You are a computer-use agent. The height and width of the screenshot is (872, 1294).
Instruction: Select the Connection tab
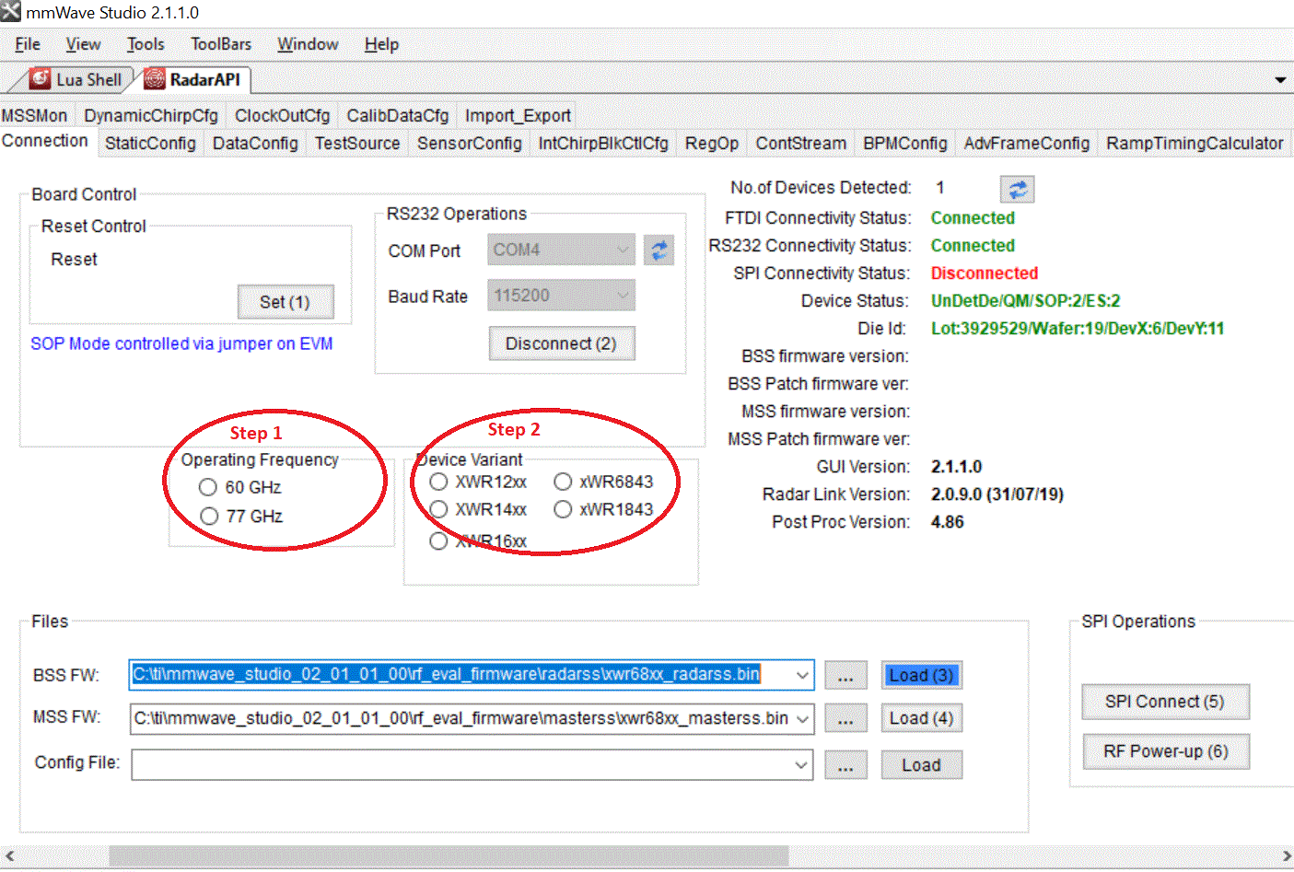45,141
